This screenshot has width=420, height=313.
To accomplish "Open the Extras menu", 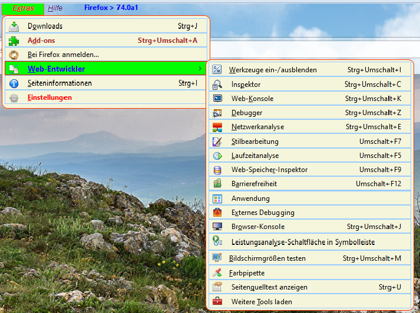I will point(22,8).
